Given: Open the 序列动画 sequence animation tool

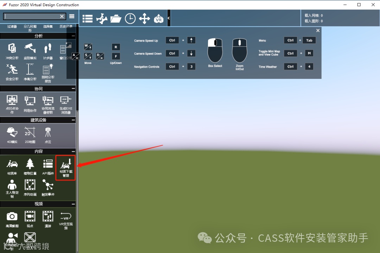Looking at the screenshot, I should coord(30,188).
